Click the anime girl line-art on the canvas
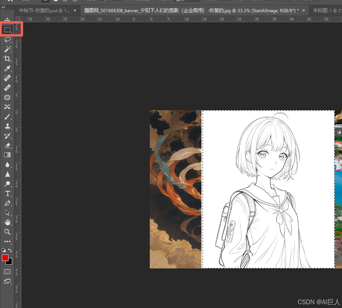 [268, 189]
